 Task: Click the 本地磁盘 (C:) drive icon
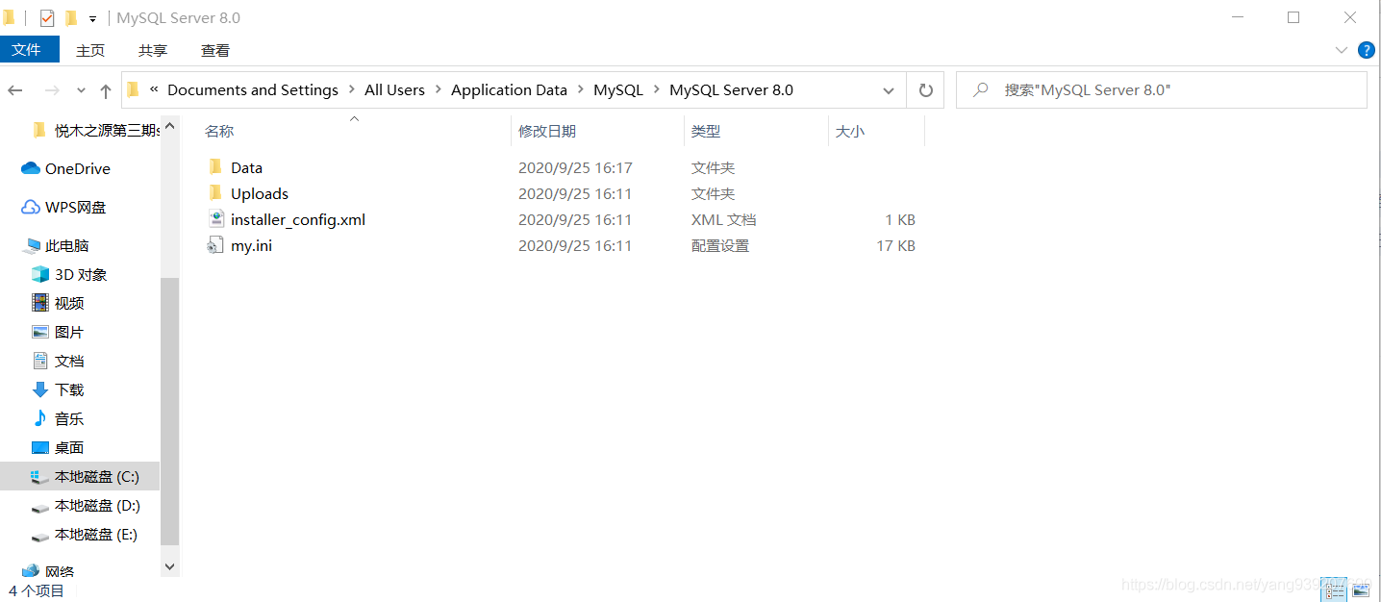[40, 476]
